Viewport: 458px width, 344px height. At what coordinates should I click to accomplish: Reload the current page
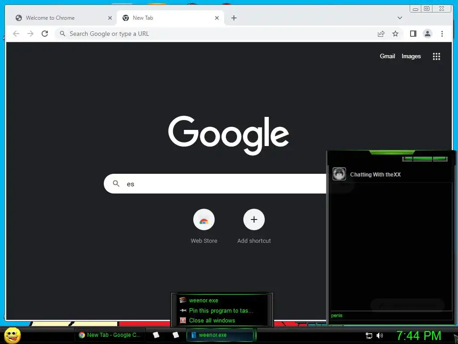coord(45,34)
